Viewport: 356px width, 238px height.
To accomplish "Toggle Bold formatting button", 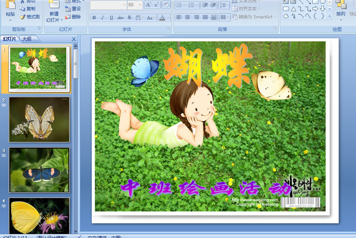I will (94, 17).
